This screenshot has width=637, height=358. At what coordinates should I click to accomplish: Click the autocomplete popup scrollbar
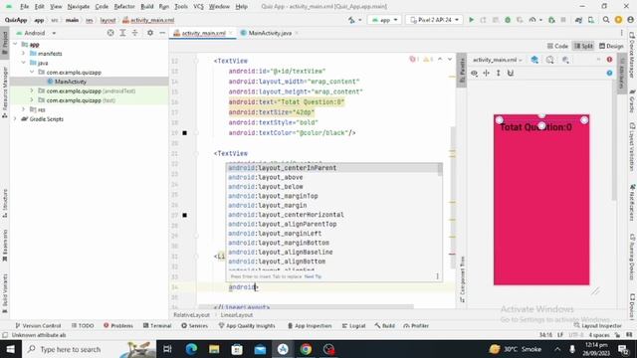point(440,170)
